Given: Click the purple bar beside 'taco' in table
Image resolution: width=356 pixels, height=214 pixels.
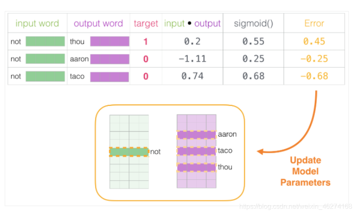Looking at the screenshot, I should 110,76.
